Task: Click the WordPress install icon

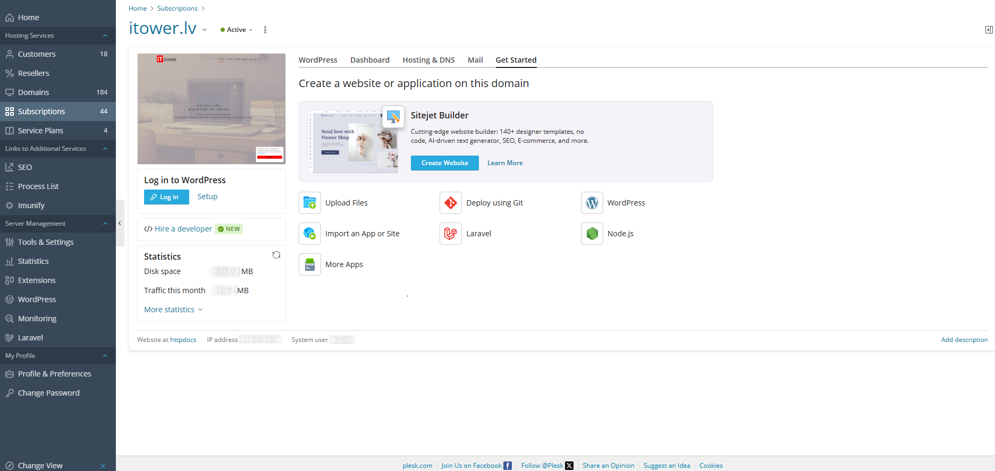Action: pos(592,203)
